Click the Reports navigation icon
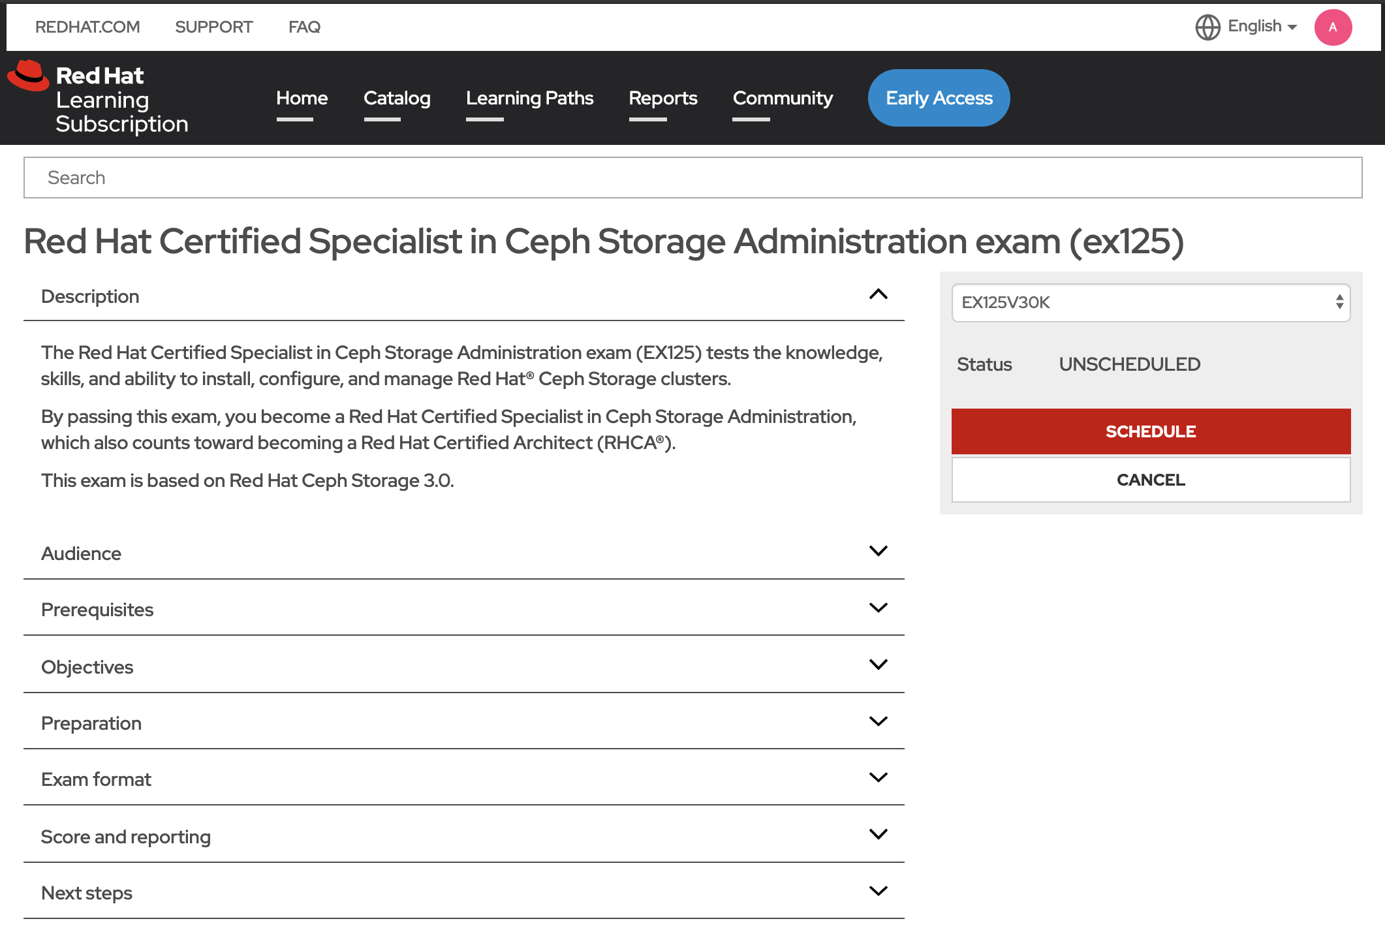 663,97
